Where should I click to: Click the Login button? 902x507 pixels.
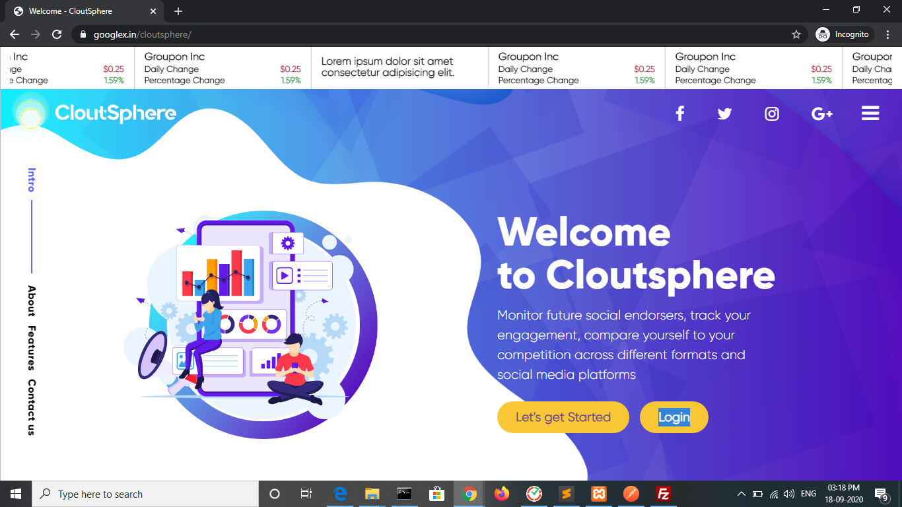click(x=674, y=417)
